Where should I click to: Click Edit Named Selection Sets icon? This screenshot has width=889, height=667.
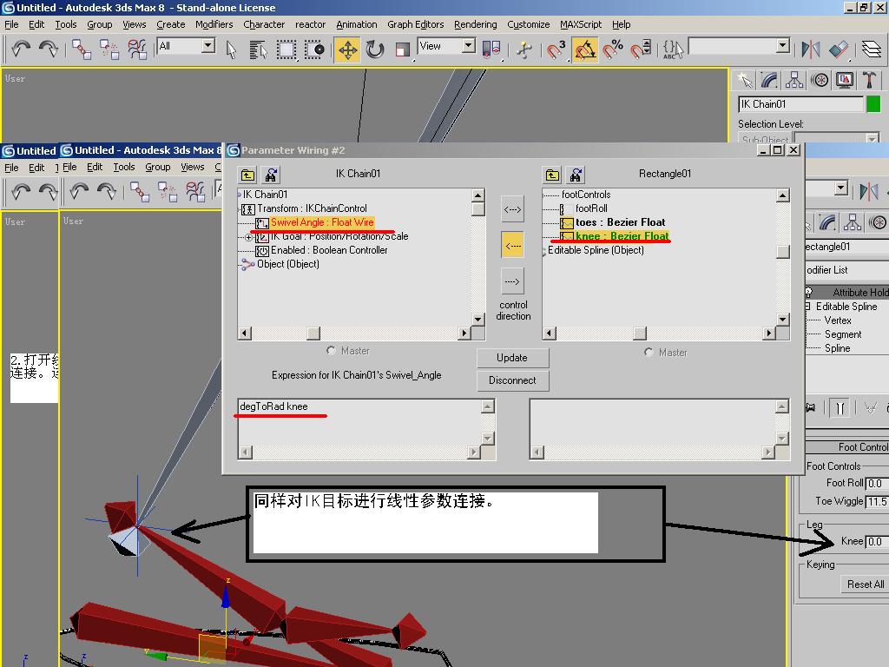pos(673,50)
